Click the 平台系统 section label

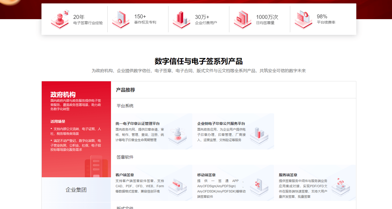[125, 106]
